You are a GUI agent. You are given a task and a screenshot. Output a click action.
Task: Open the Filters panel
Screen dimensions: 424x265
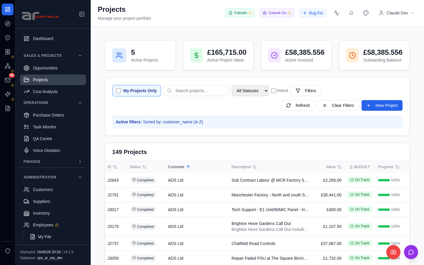306,91
